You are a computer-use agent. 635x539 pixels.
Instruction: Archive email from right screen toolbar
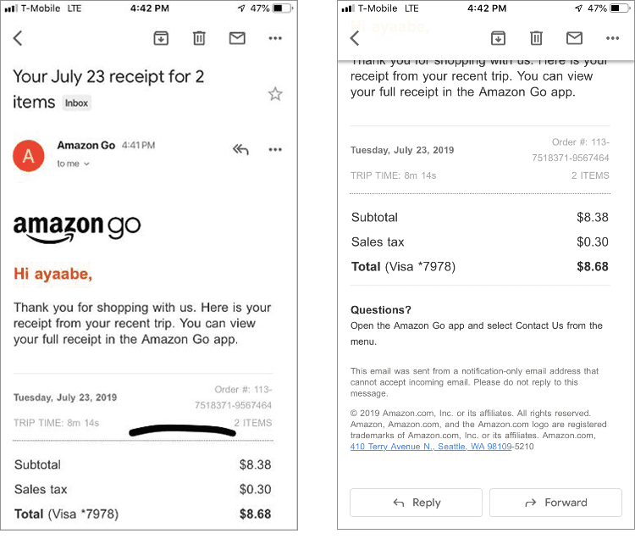[x=498, y=38]
